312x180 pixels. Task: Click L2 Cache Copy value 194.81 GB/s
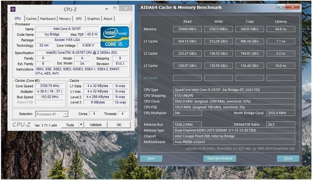coord(250,53)
